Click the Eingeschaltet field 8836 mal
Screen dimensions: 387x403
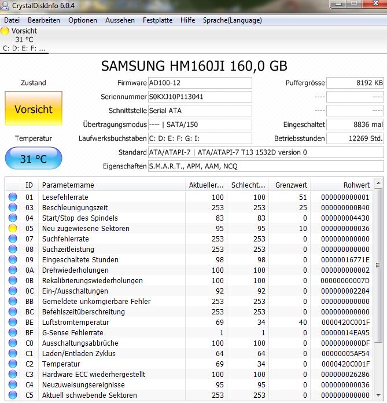click(x=355, y=124)
